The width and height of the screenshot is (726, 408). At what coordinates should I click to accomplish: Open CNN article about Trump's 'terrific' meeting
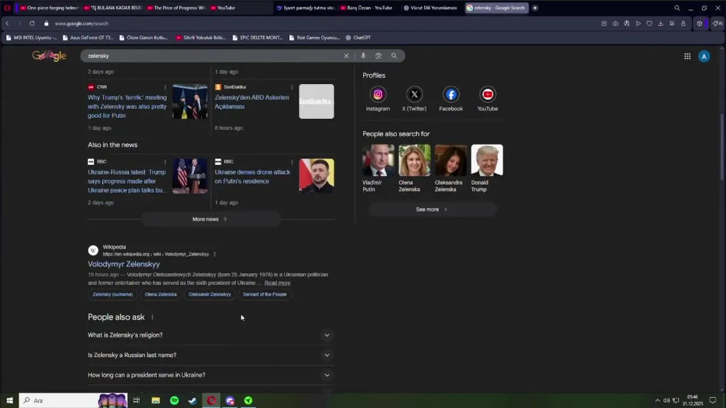pos(127,107)
